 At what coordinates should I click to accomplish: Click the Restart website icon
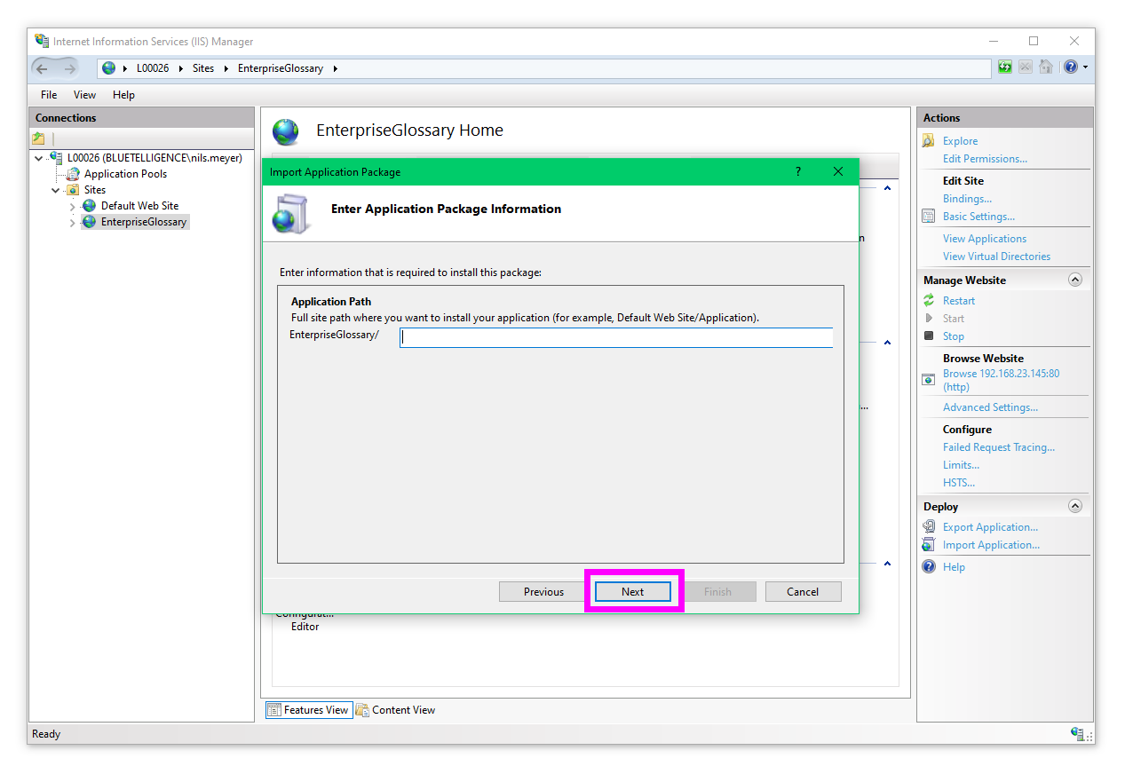coord(929,301)
